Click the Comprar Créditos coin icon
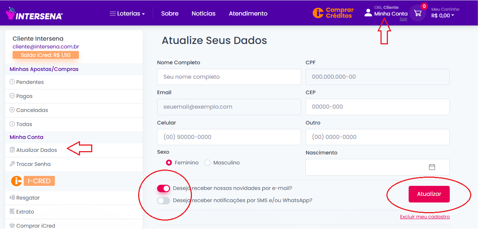 click(x=318, y=13)
